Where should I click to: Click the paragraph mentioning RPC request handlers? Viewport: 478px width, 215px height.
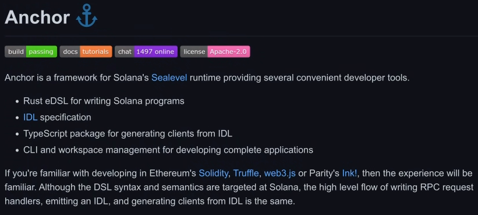(x=239, y=187)
